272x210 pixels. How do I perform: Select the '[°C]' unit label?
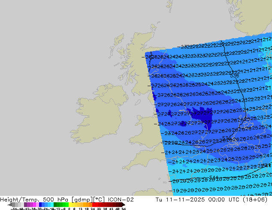point(99,200)
